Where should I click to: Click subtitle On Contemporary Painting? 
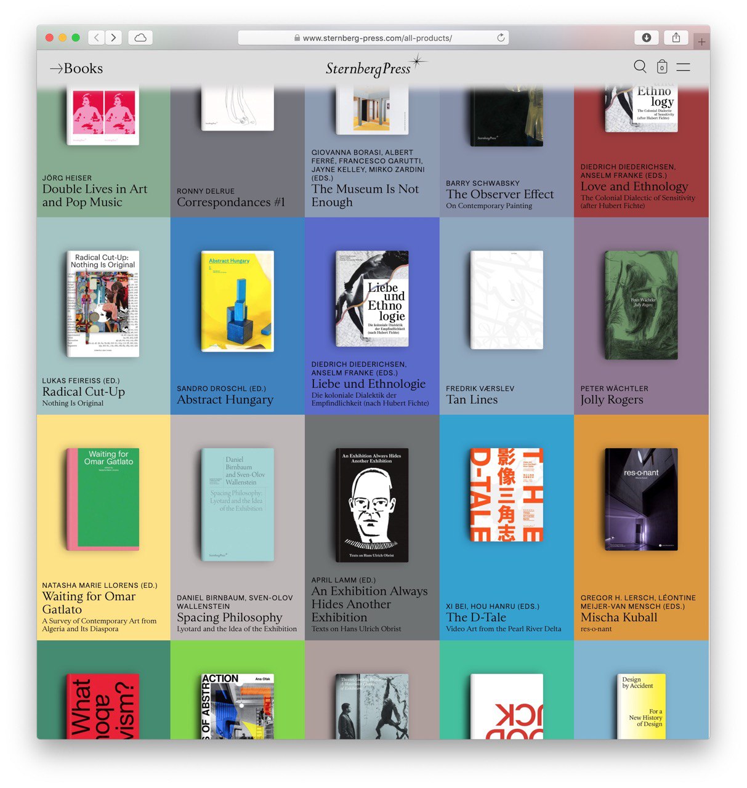point(489,206)
